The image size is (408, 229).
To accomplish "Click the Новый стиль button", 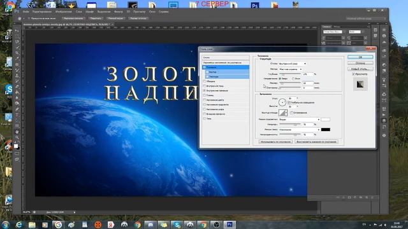I will [360, 69].
